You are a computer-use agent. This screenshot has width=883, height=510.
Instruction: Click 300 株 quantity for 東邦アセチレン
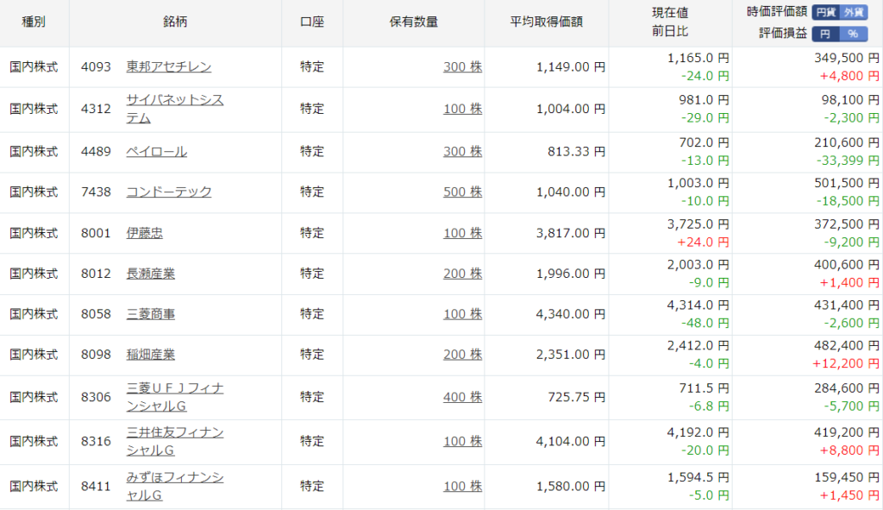point(463,66)
